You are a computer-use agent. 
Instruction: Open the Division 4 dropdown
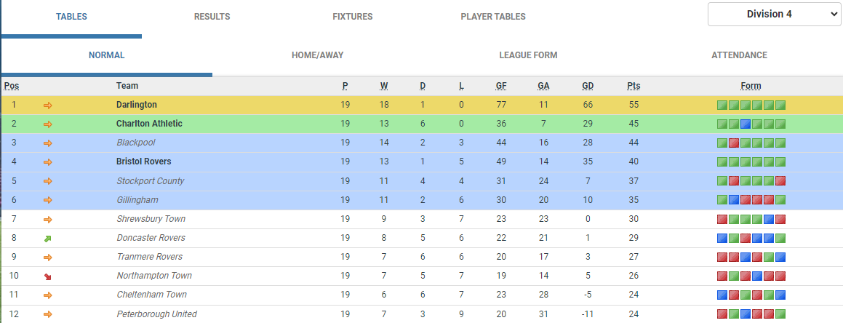[774, 15]
